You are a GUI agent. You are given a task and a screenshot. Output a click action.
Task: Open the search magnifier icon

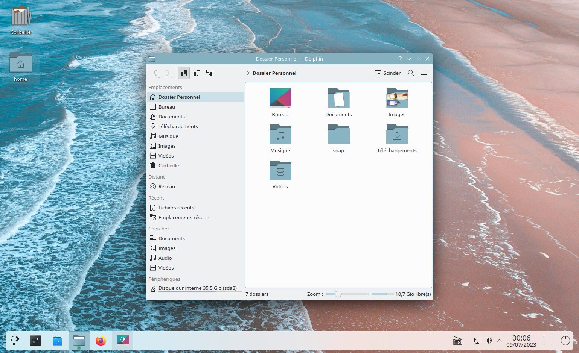[x=411, y=73]
